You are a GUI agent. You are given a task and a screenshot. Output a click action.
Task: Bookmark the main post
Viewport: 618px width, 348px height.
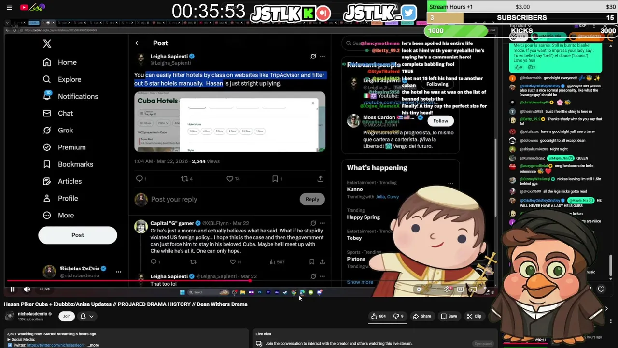[276, 179]
